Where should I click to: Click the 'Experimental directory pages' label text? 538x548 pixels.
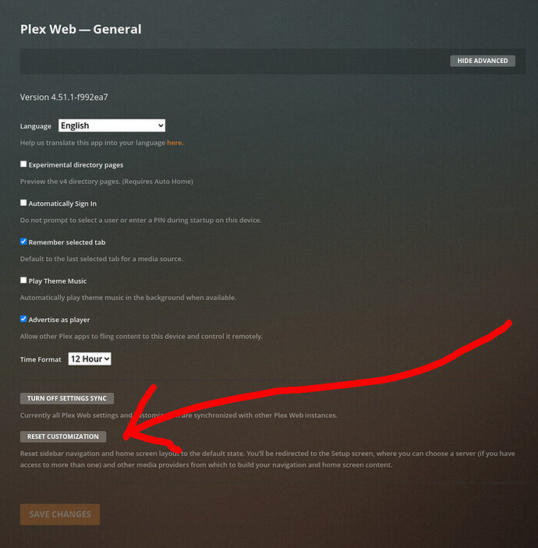[76, 165]
